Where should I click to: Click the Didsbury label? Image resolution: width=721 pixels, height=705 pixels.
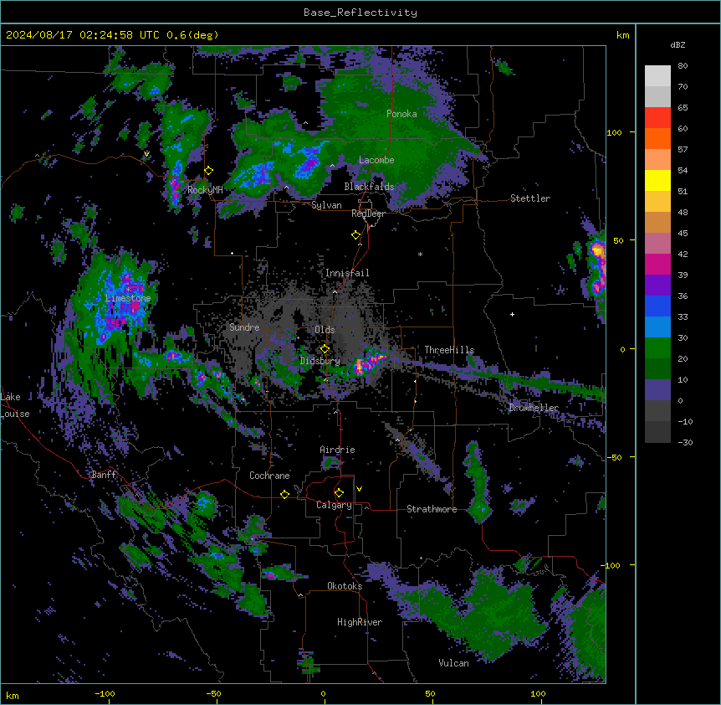pyautogui.click(x=320, y=361)
